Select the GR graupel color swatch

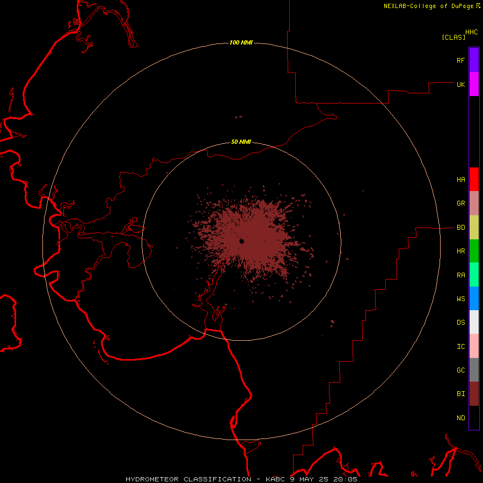[474, 203]
